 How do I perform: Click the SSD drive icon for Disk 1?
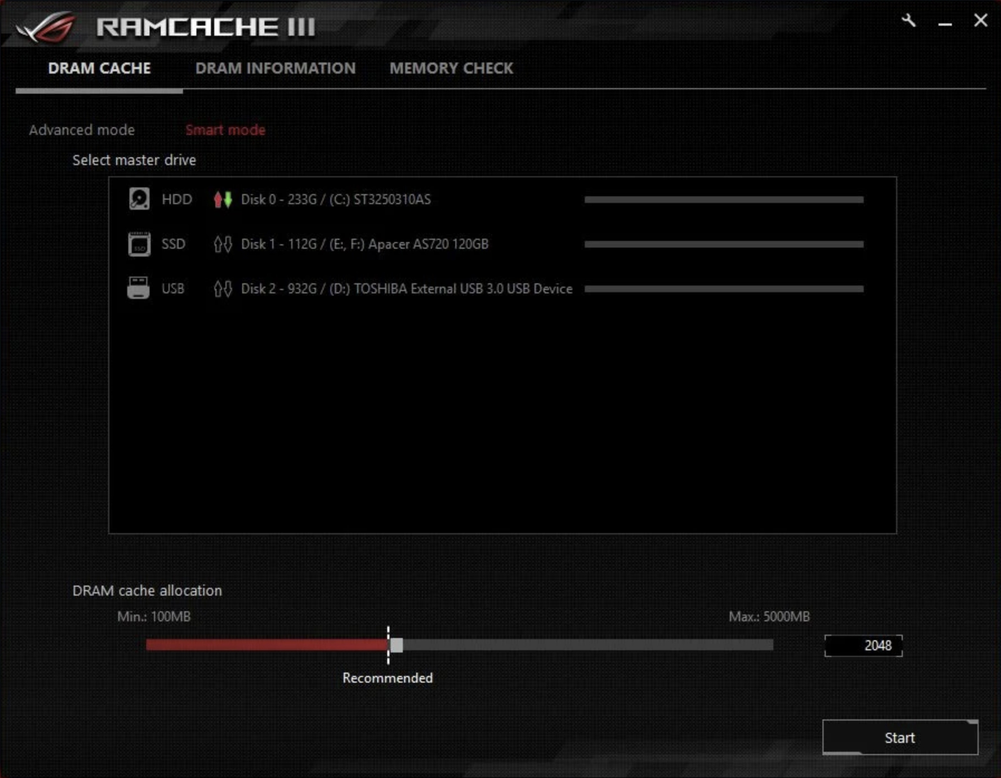[139, 244]
